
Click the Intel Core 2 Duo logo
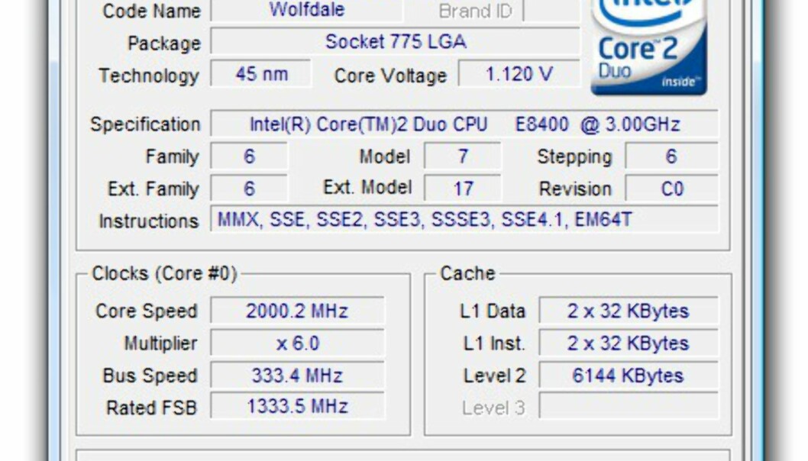(649, 47)
